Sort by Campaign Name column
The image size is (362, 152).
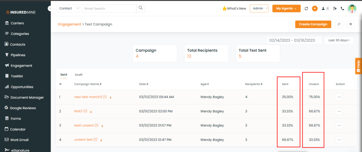pyautogui.click(x=88, y=84)
